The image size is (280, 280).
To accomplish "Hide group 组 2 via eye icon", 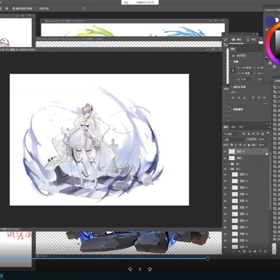I will [225, 169].
